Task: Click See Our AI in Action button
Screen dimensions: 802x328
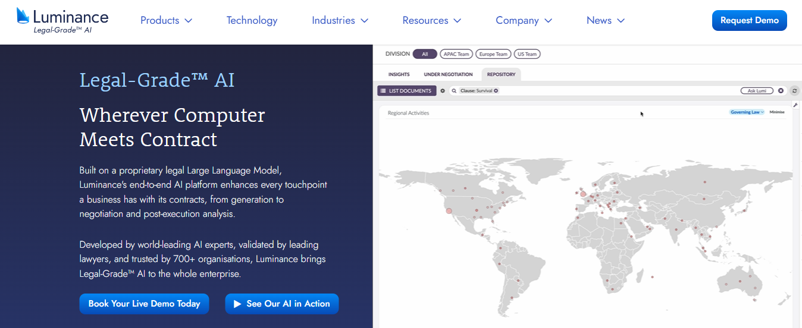Action: tap(282, 304)
